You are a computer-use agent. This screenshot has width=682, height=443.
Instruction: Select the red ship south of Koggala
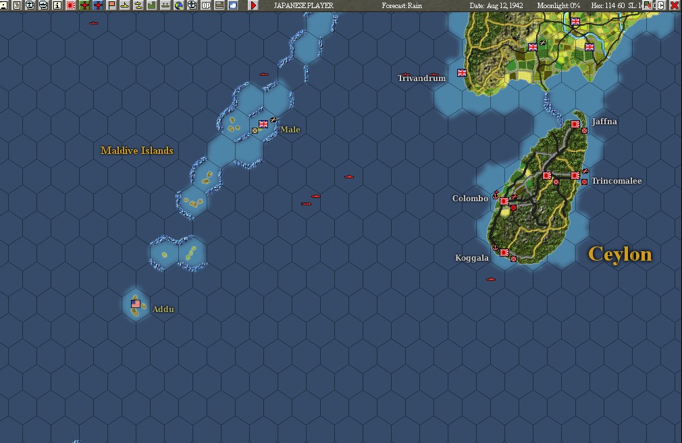(x=491, y=280)
